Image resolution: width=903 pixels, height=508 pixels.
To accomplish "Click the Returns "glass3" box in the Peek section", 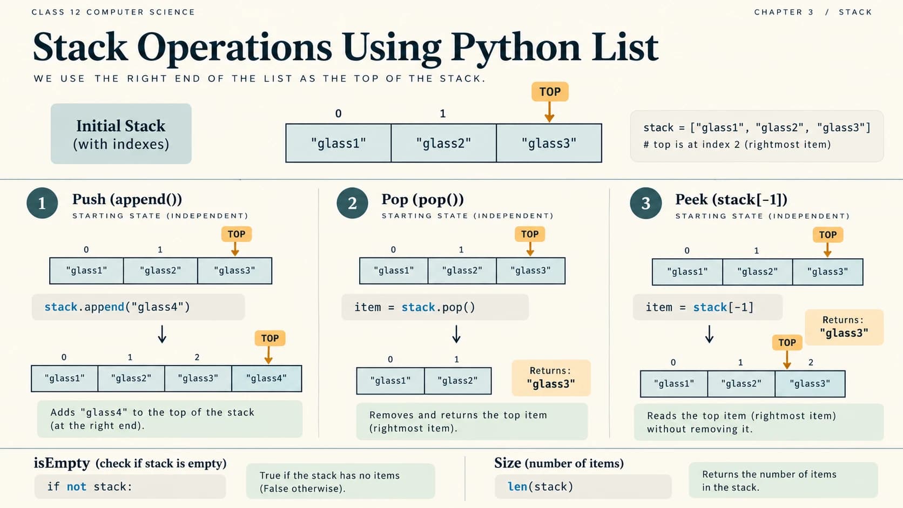I will click(x=844, y=327).
